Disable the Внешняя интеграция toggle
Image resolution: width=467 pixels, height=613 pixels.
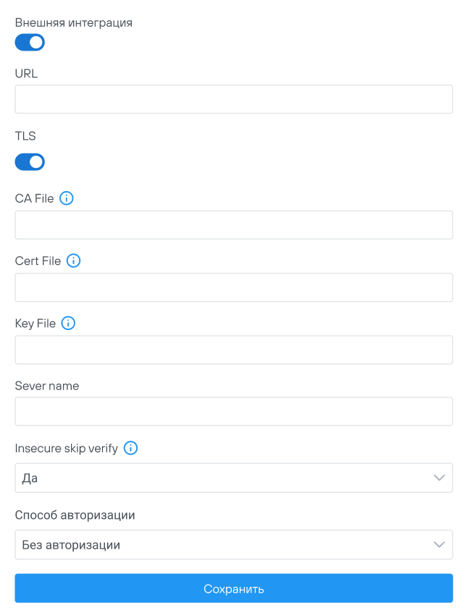(30, 43)
